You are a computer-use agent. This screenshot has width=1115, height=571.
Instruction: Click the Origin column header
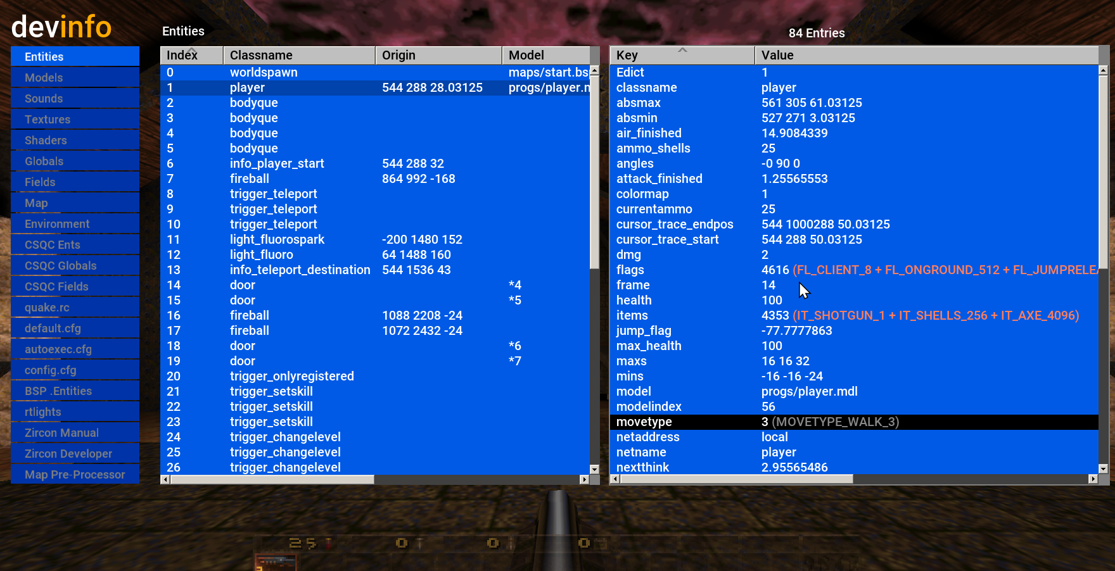(438, 55)
